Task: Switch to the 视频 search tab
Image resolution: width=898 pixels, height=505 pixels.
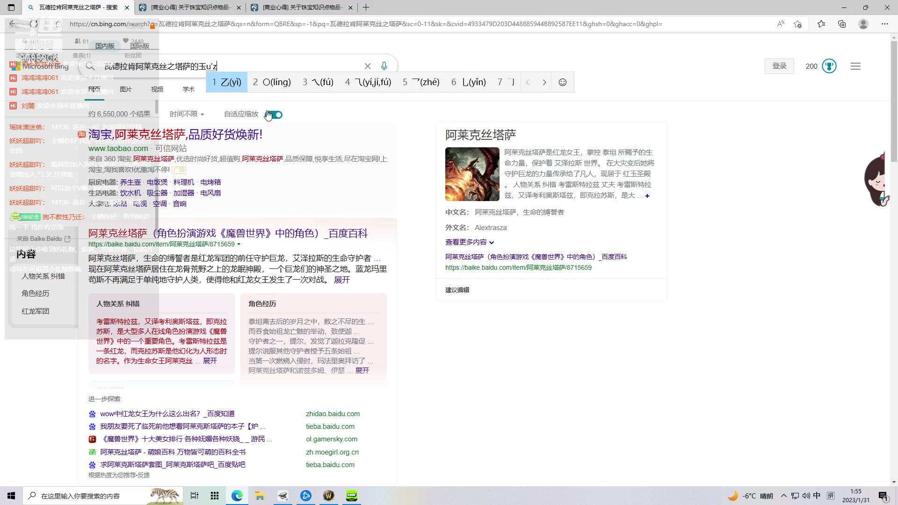Action: click(x=157, y=89)
